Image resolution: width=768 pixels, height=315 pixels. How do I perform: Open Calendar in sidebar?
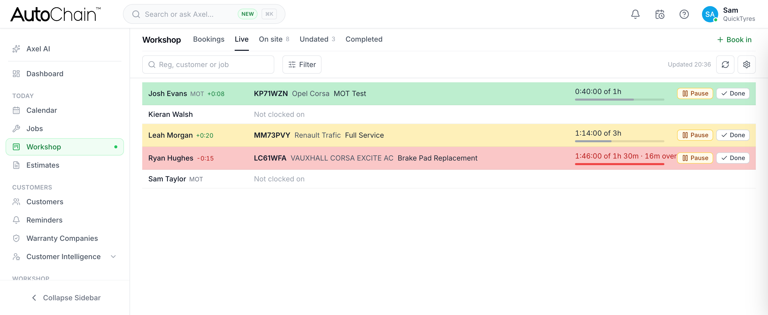(65, 110)
